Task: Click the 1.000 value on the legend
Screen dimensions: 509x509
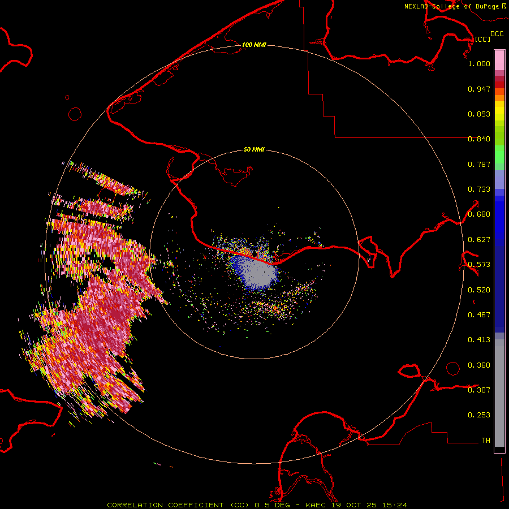Action: 479,63
